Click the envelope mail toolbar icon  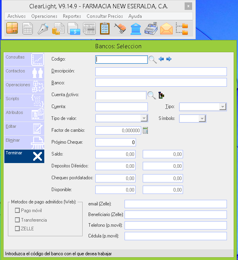[x=166, y=29]
